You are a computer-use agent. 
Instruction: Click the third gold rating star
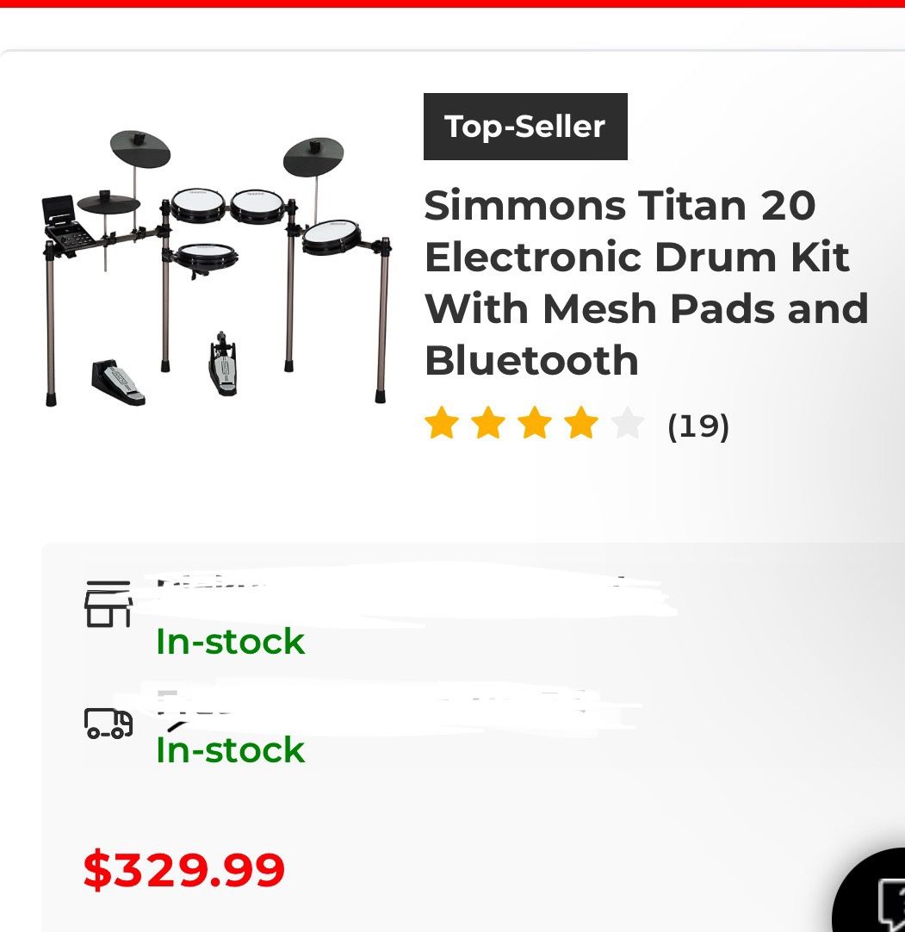click(535, 424)
